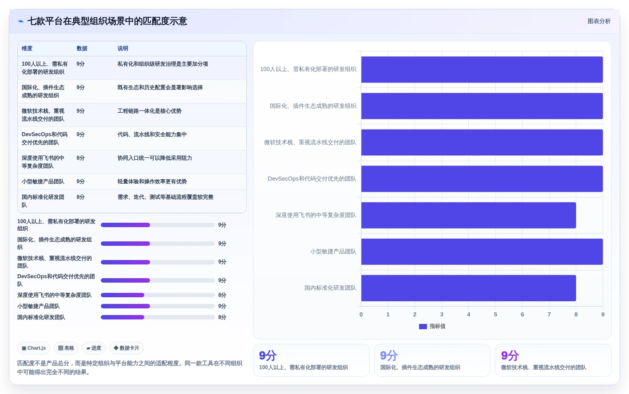Open the 9分 card for 国际化、插件生态成熟的研发组织
The width and height of the screenshot is (629, 394).
click(432, 360)
